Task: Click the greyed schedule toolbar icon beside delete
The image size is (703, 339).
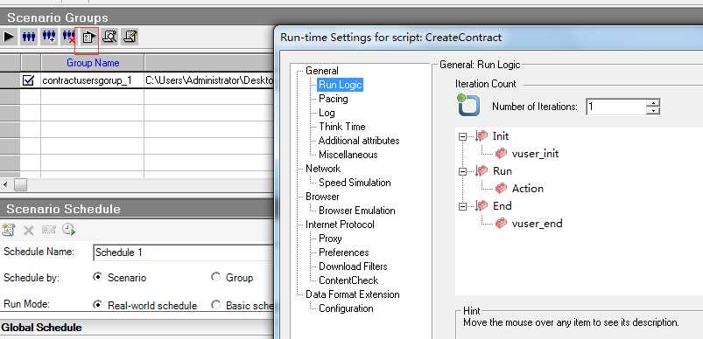Action: 48,230
